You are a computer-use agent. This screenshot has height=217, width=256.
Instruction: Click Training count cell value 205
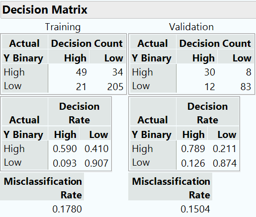(115, 87)
